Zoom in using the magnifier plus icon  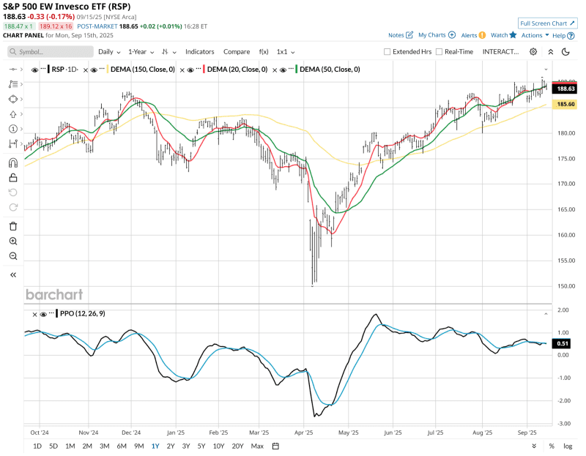(13, 241)
